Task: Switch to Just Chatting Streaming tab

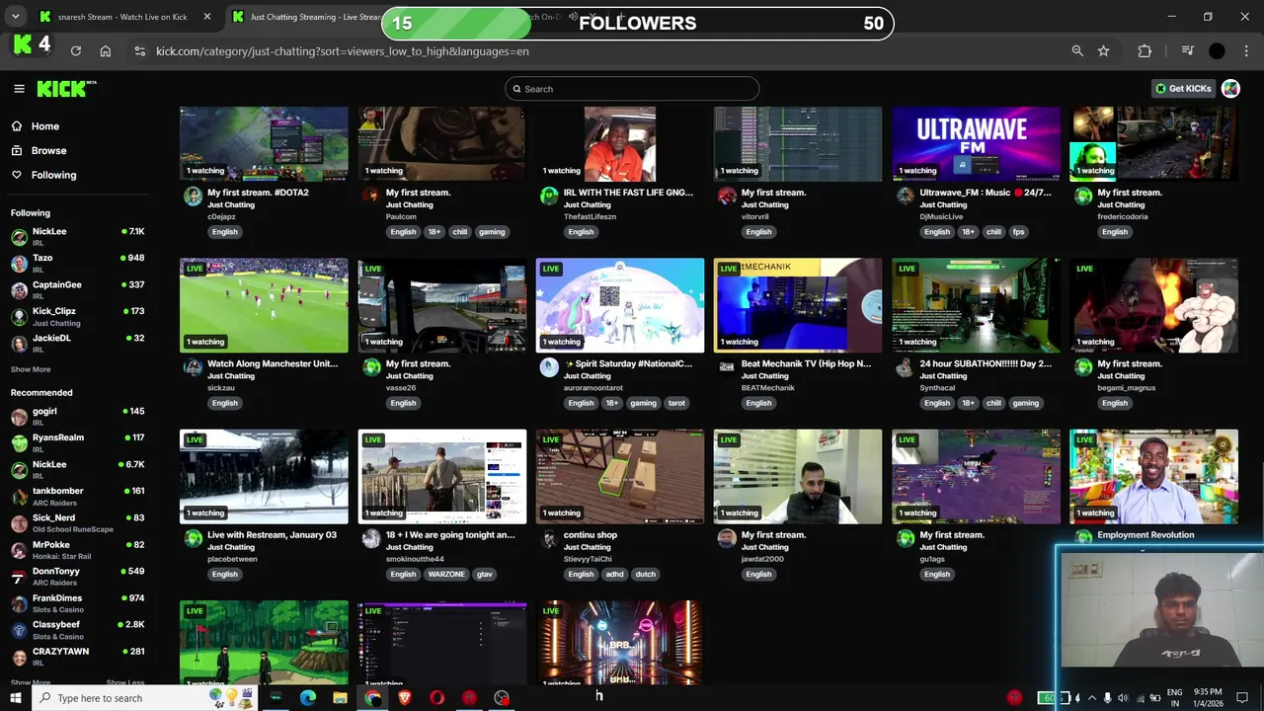Action: pos(306,17)
